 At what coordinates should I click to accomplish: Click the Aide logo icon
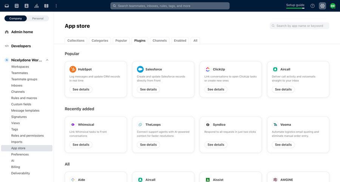(73, 180)
